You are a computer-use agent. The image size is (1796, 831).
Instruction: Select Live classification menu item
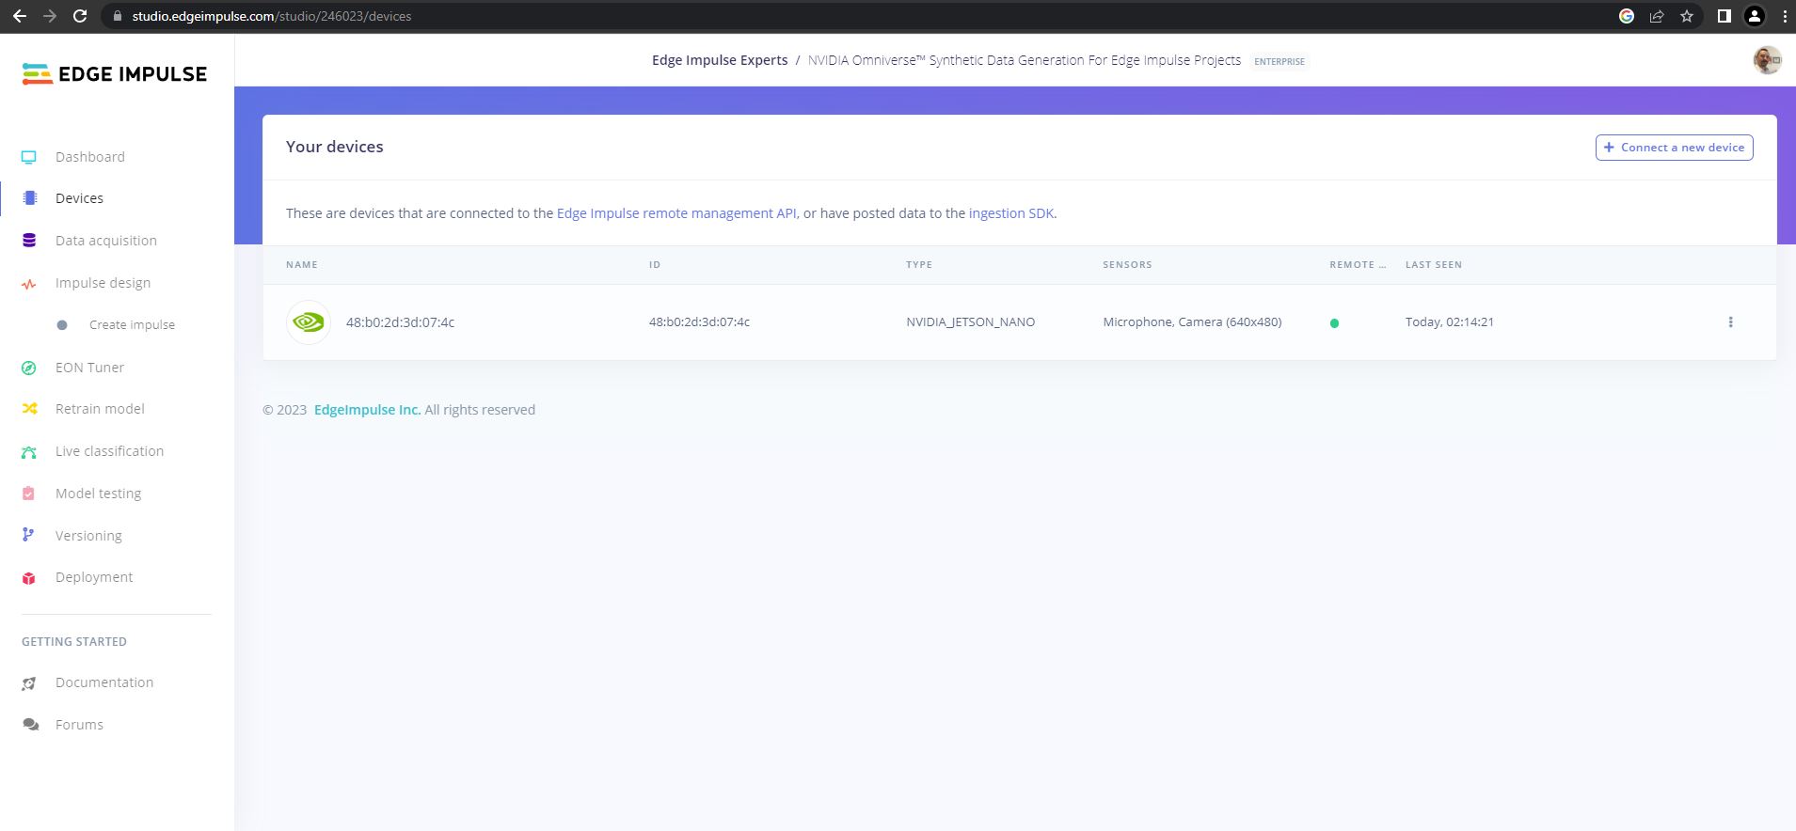[109, 451]
